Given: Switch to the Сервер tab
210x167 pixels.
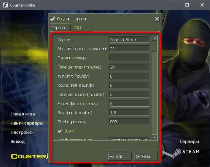Looking at the screenshot, I should click(60, 28).
